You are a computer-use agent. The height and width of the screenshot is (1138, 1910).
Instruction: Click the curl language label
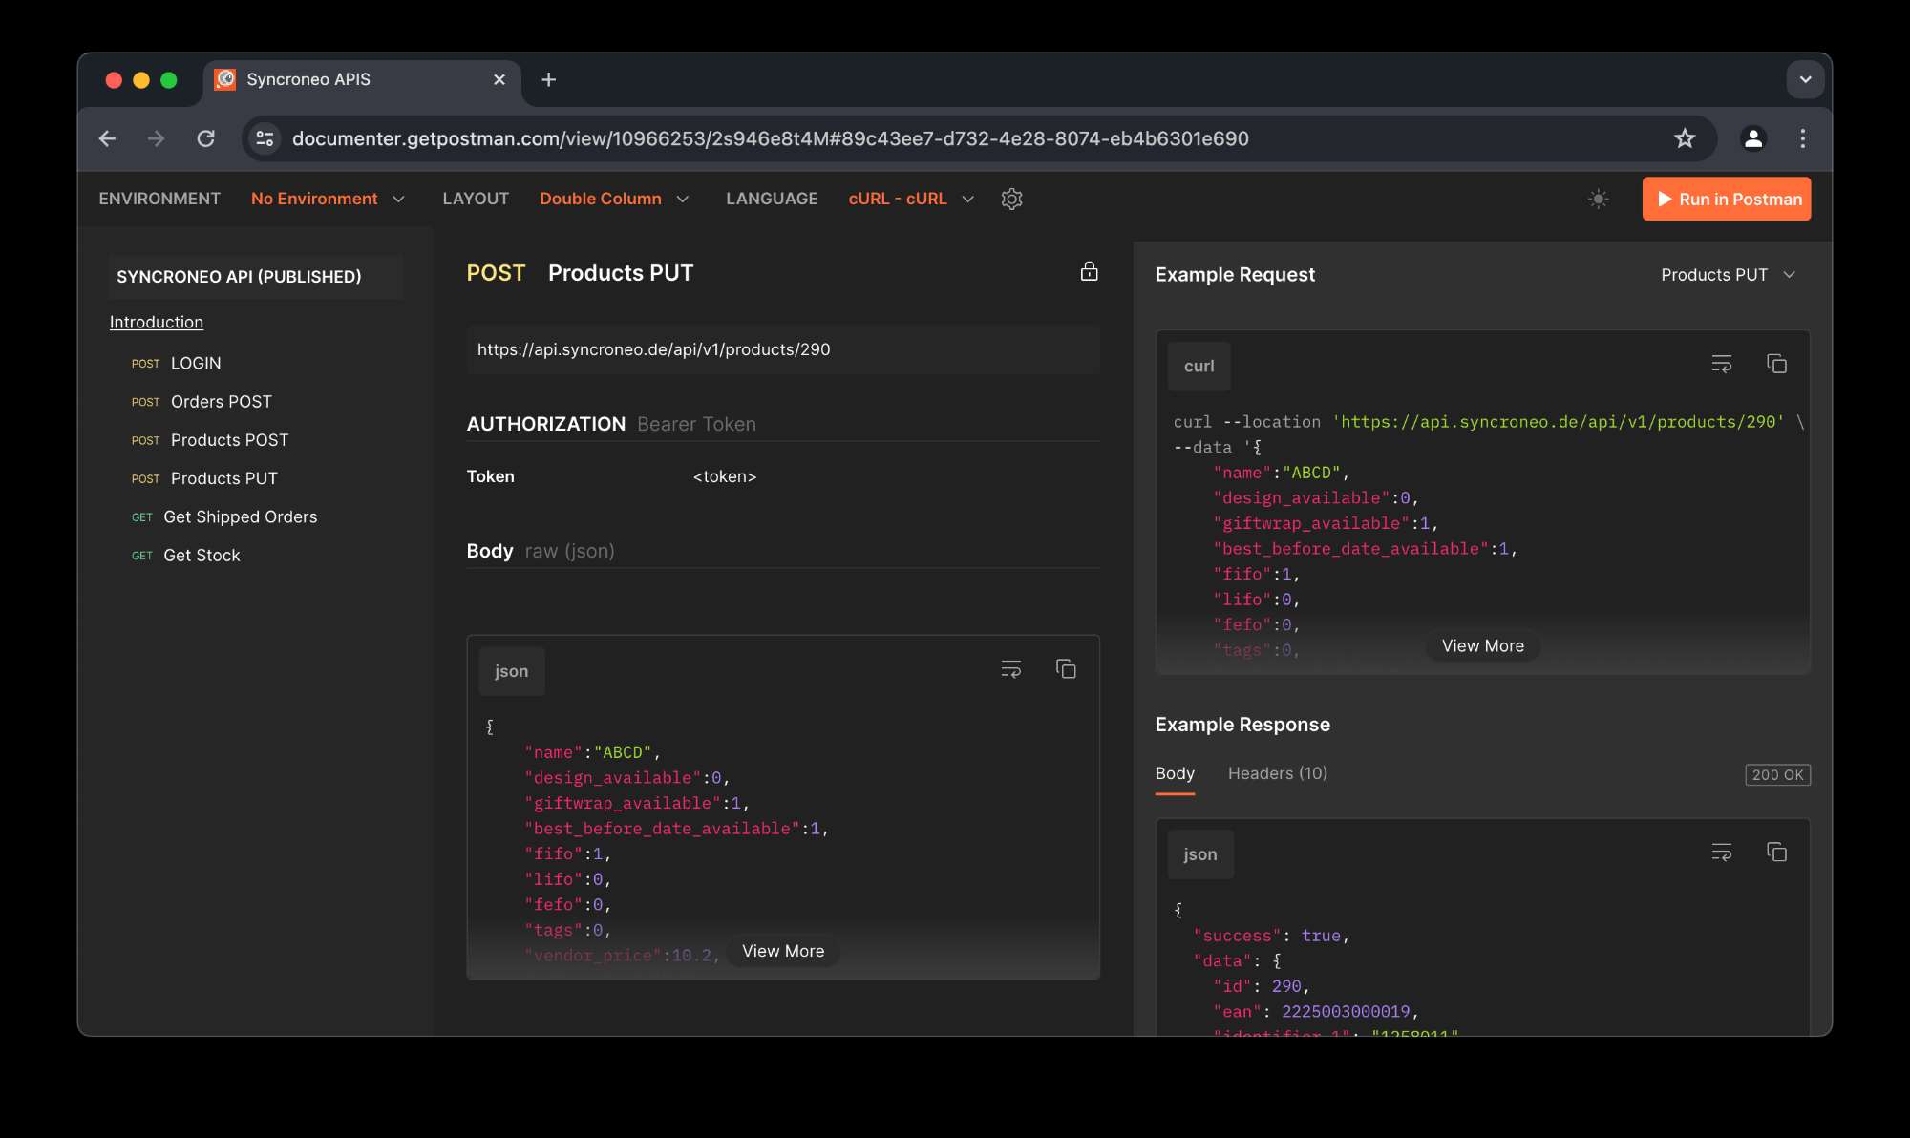click(x=1199, y=366)
